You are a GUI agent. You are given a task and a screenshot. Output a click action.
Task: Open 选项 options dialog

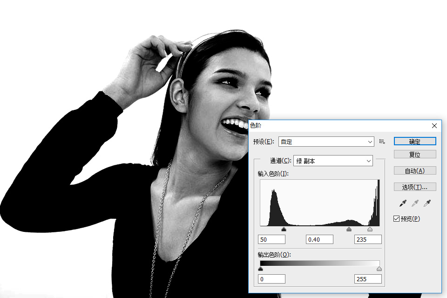click(414, 187)
